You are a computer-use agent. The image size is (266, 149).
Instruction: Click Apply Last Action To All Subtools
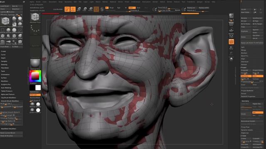(252, 43)
